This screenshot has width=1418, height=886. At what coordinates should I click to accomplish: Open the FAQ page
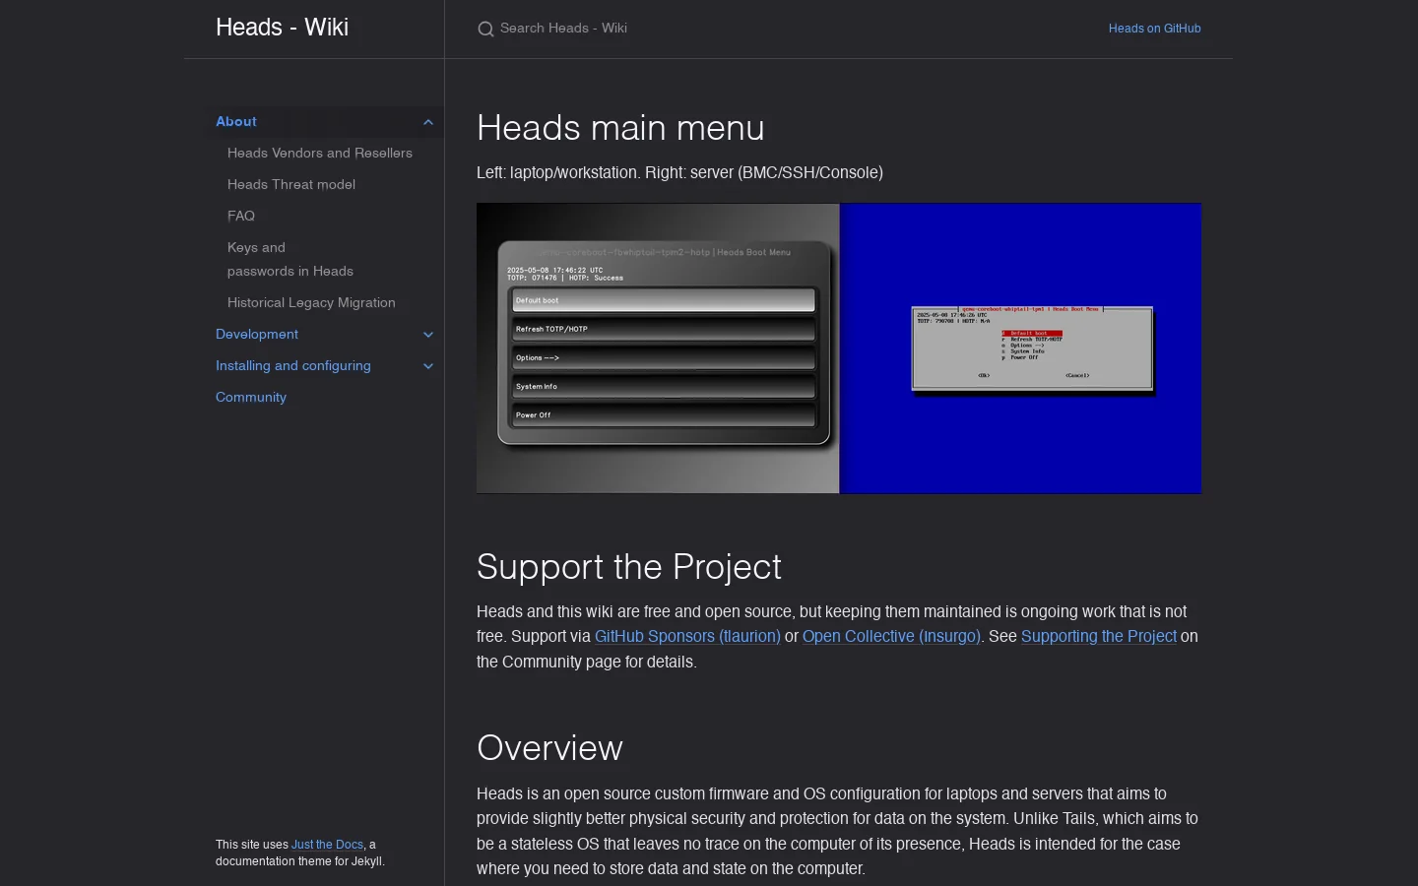(x=241, y=216)
